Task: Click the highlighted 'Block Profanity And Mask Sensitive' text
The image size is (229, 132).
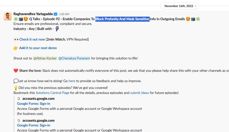Action: 122,19
